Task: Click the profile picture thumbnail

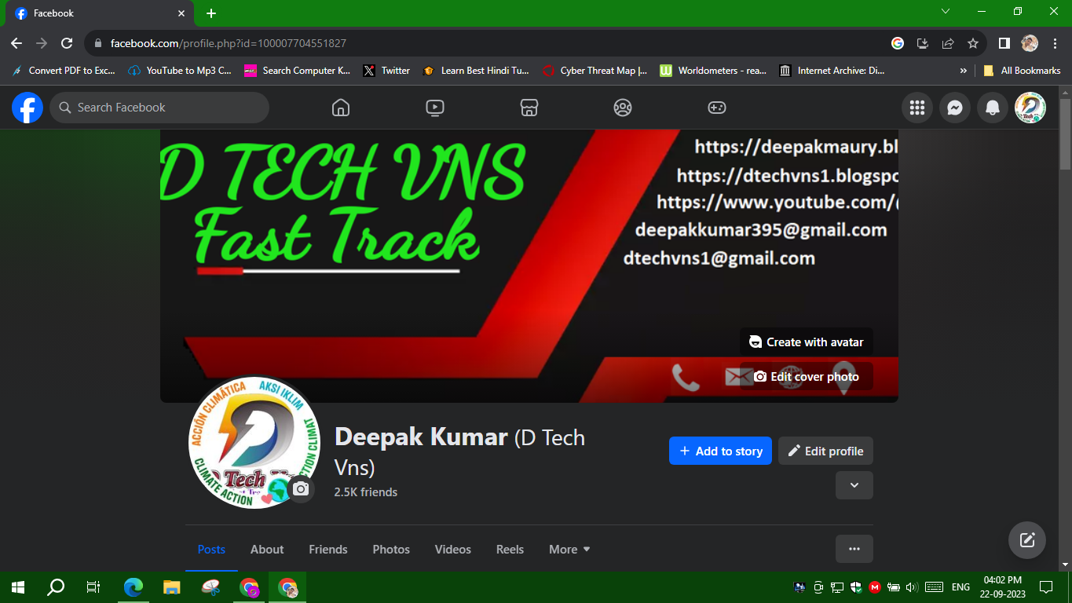Action: click(254, 442)
